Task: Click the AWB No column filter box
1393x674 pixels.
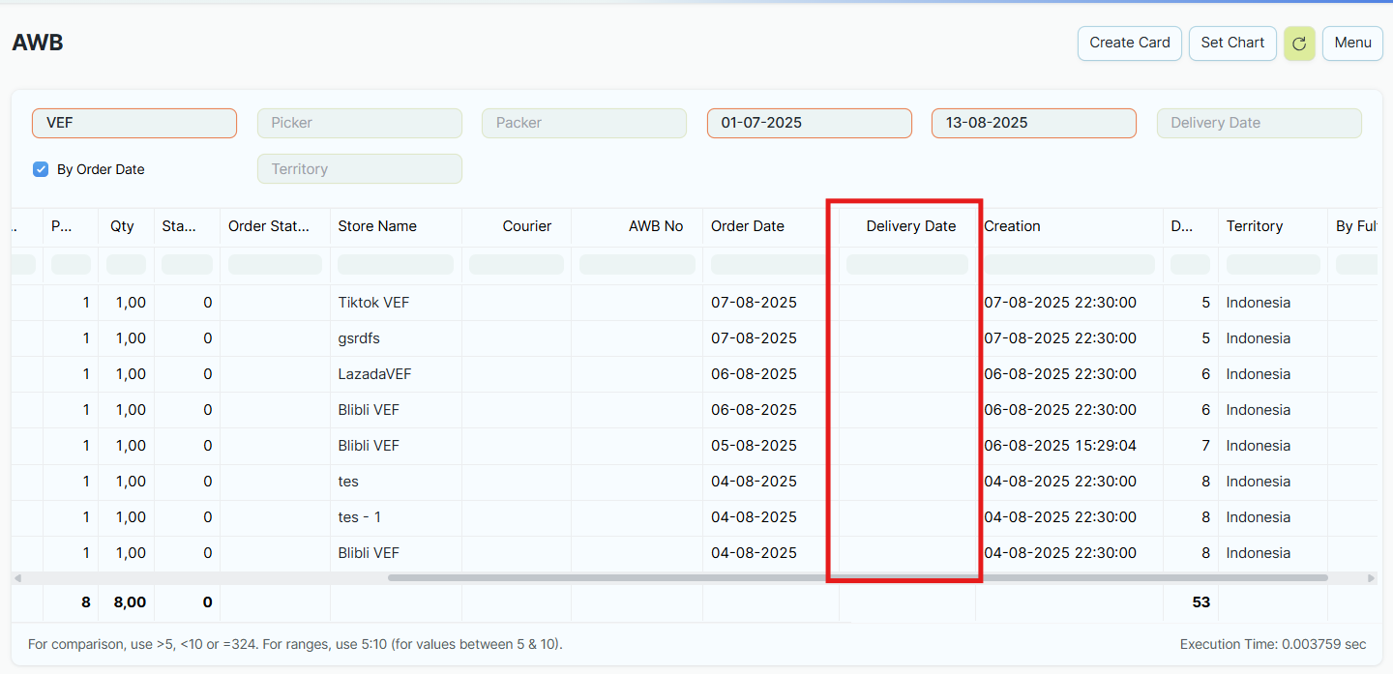Action: pos(637,264)
